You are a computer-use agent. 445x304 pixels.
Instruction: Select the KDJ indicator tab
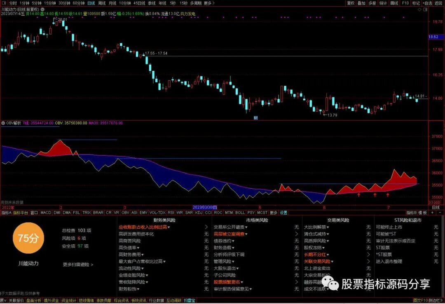pyautogui.click(x=199, y=212)
